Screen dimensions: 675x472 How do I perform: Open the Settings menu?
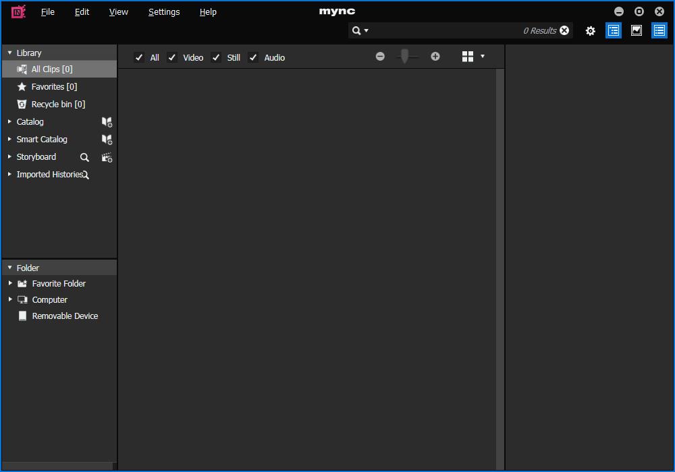coord(164,12)
